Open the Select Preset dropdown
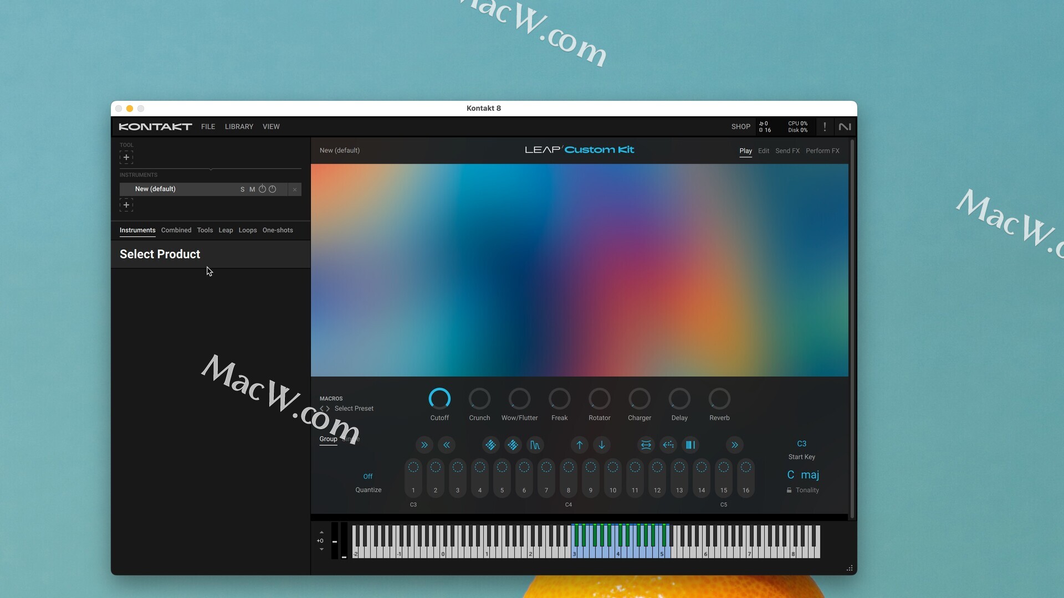Screen dimensions: 1064x598 (354, 409)
